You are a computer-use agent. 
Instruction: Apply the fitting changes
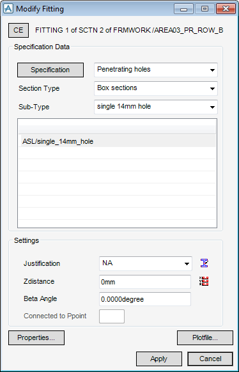[x=159, y=359]
